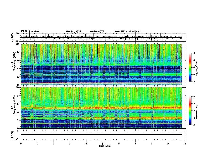Click the ch.1 waveform trace panel at top
Image resolution: width=208 pixels, height=161 pixels.
click(103, 37)
